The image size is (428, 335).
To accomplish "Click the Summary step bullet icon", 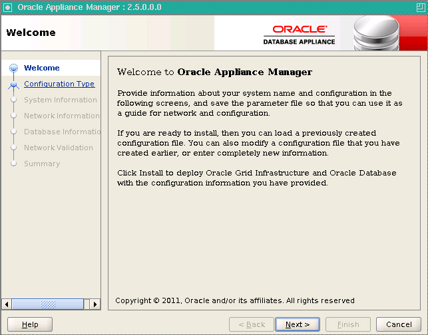I will coord(14,164).
